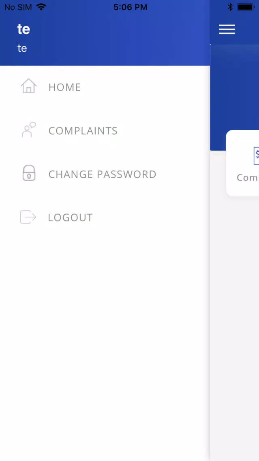Tap the Wi-Fi icon in the status bar
The image size is (259, 461).
41,7
